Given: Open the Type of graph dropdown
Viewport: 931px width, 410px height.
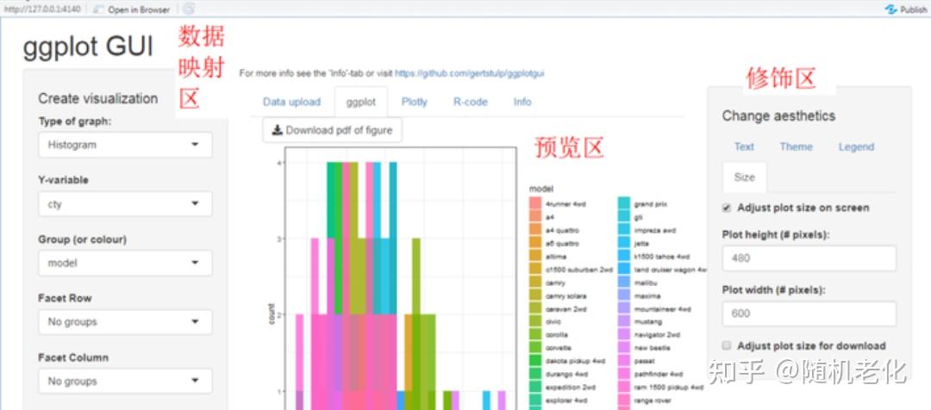Looking at the screenshot, I should pos(125,145).
